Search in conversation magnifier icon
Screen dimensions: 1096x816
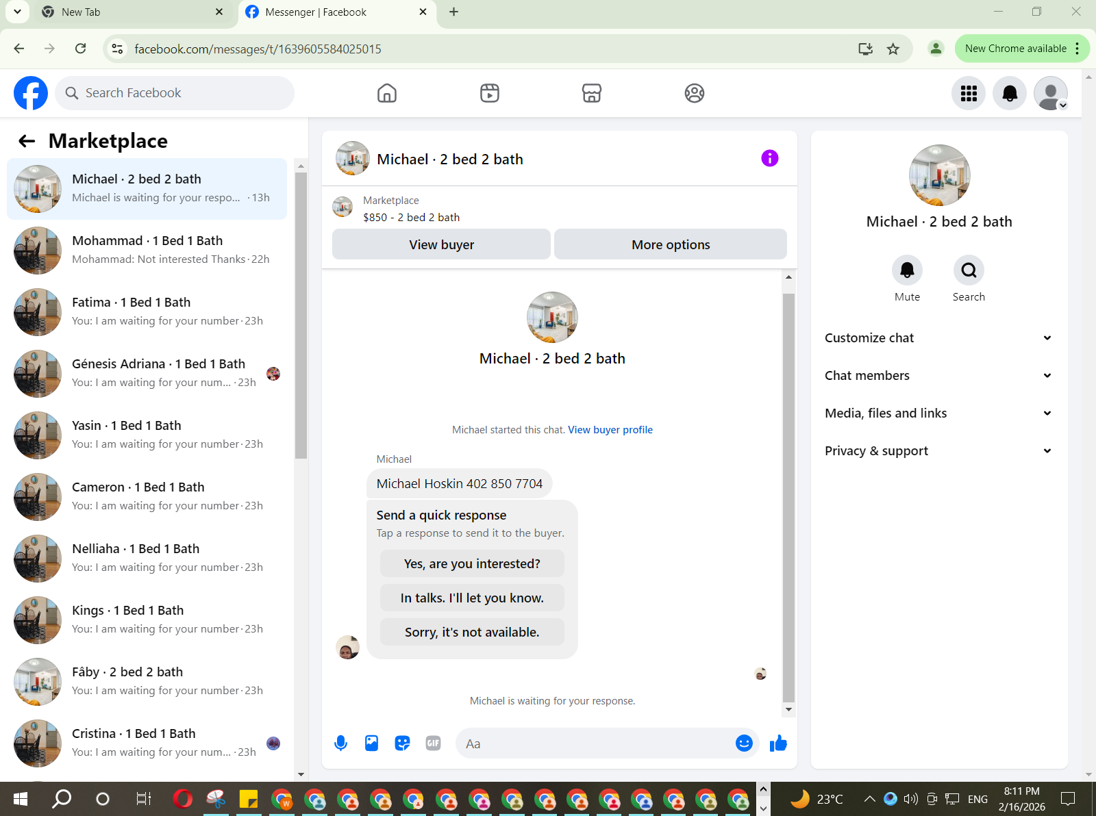[969, 270]
